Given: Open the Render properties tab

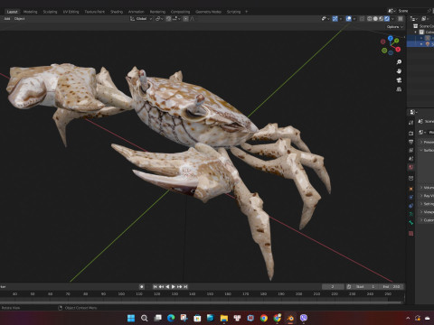Looking at the screenshot, I should click(410, 133).
